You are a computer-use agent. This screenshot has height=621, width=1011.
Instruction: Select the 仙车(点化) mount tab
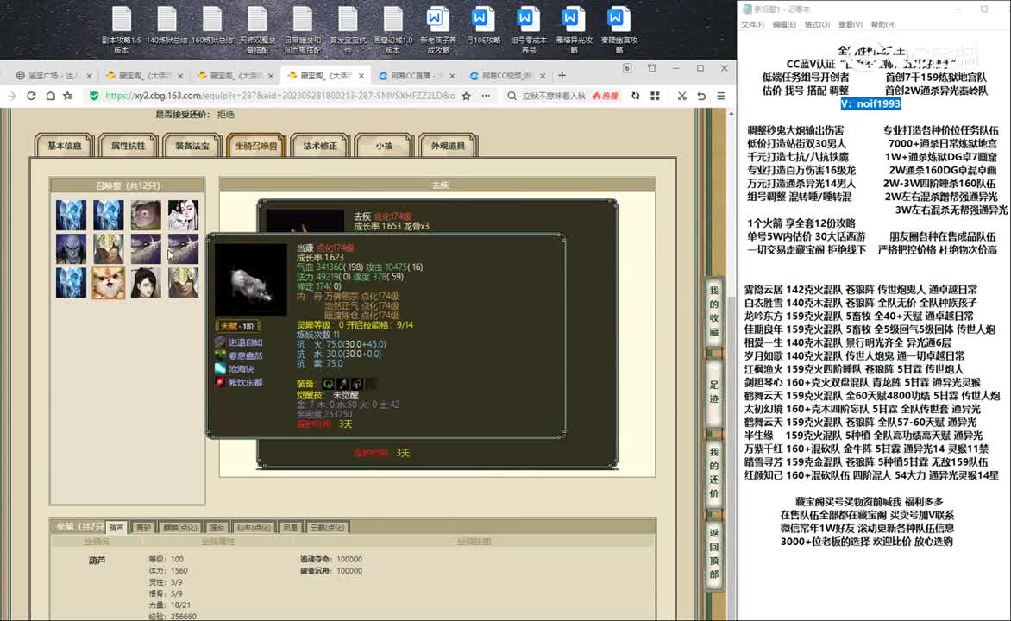tap(254, 528)
